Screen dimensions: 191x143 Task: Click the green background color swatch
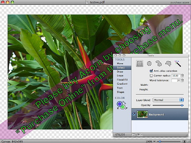(123, 107)
